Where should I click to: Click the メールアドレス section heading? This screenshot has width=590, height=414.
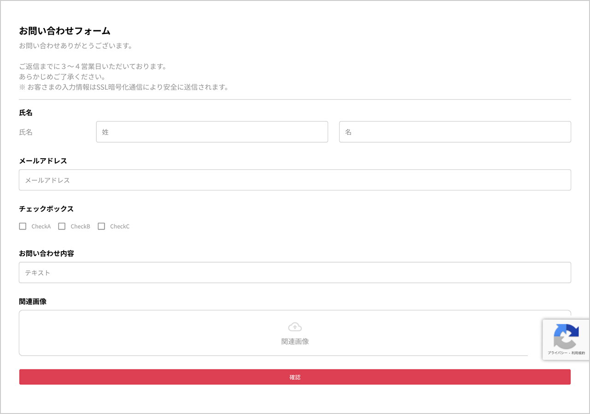[43, 161]
